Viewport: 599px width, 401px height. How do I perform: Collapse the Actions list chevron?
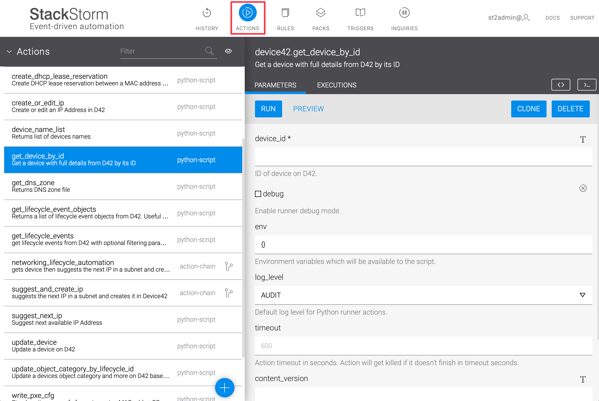point(9,52)
